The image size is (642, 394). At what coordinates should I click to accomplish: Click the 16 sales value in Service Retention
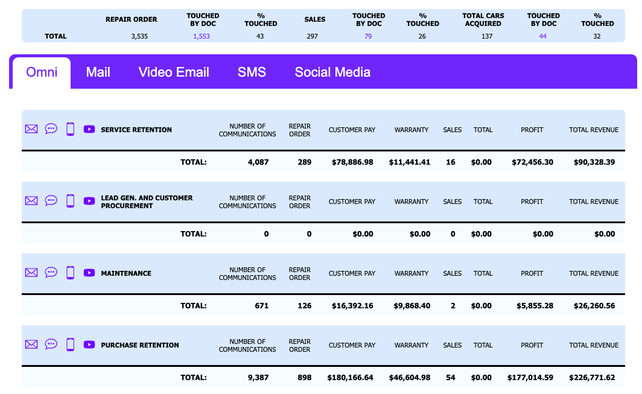tap(450, 162)
